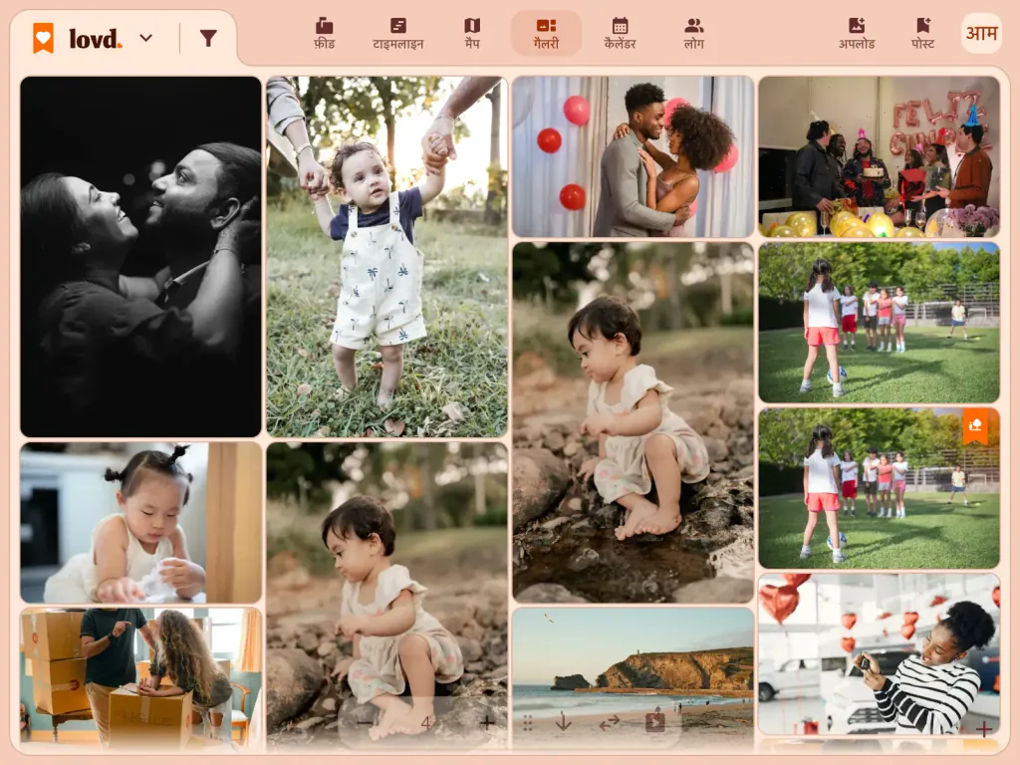Start slideshow with the play icon
The height and width of the screenshot is (765, 1020).
[x=654, y=722]
